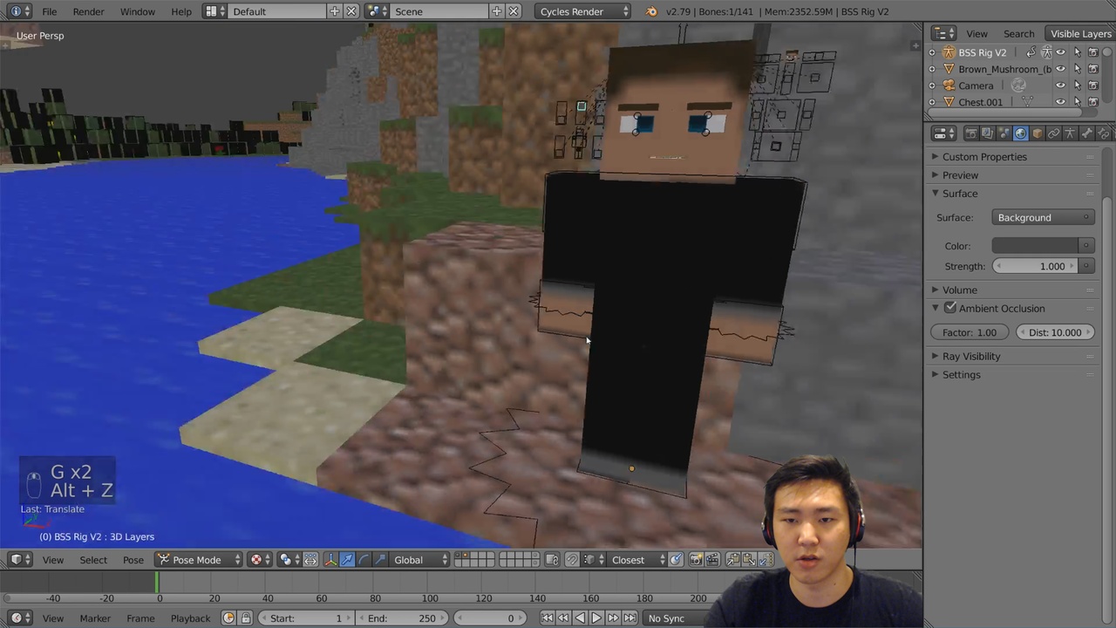Select the Scale manipulator icon

point(379,560)
